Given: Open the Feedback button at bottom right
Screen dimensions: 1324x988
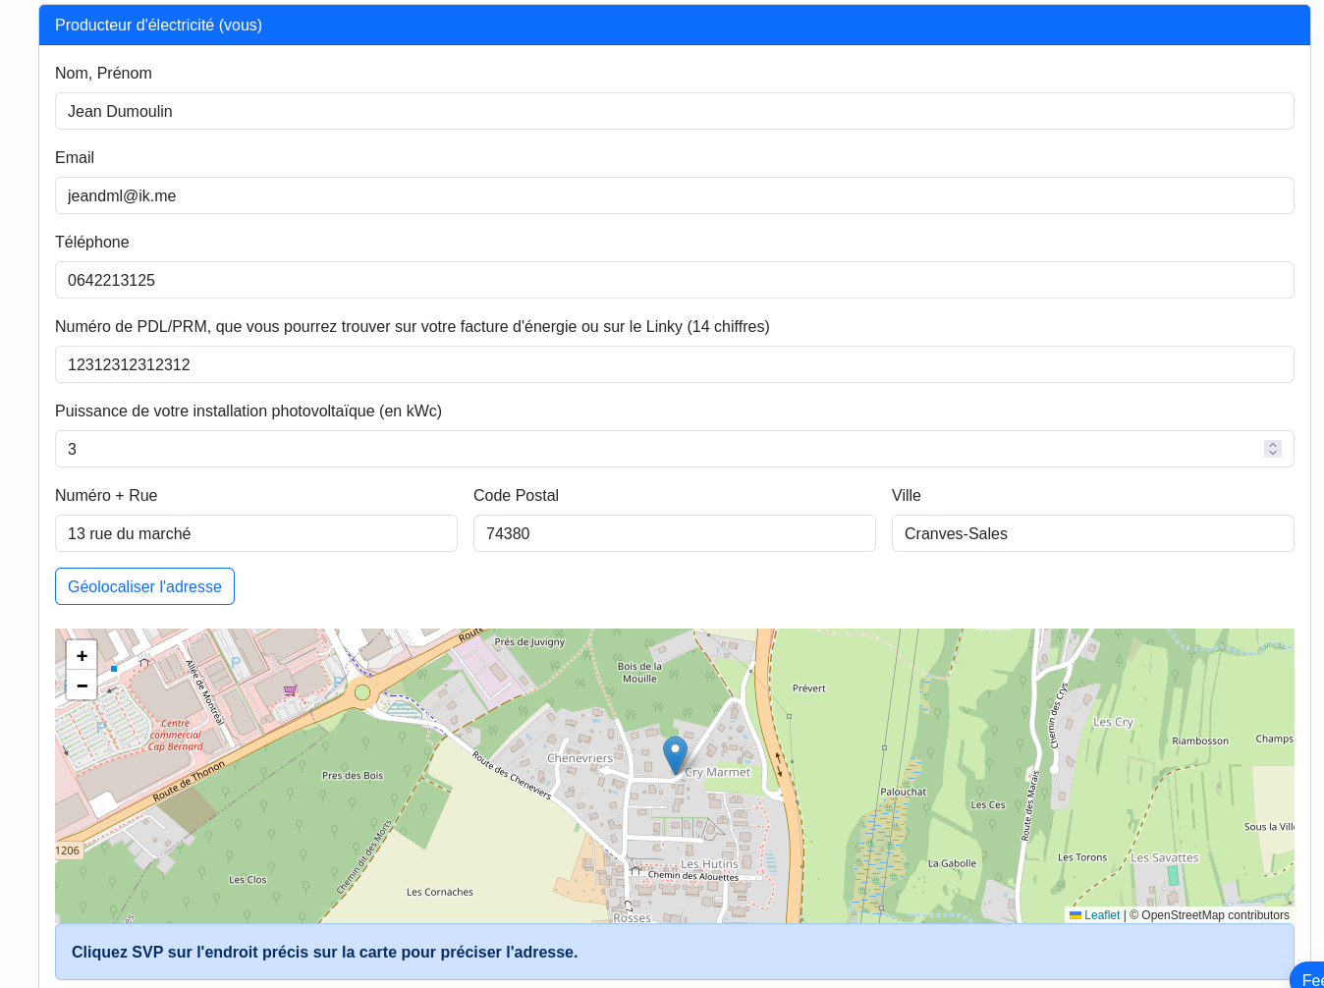Looking at the screenshot, I should pos(1313,978).
